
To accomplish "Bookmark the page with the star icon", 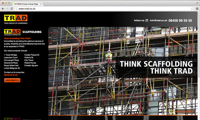I will click(x=192, y=9).
